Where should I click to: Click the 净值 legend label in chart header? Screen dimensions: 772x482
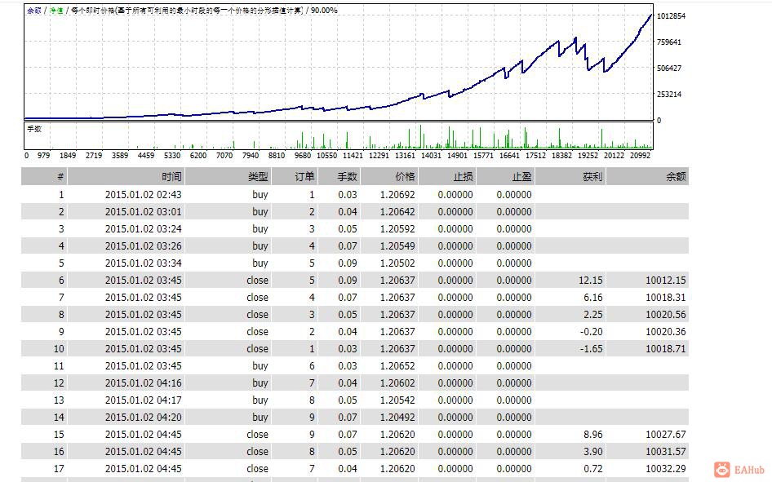pyautogui.click(x=56, y=11)
